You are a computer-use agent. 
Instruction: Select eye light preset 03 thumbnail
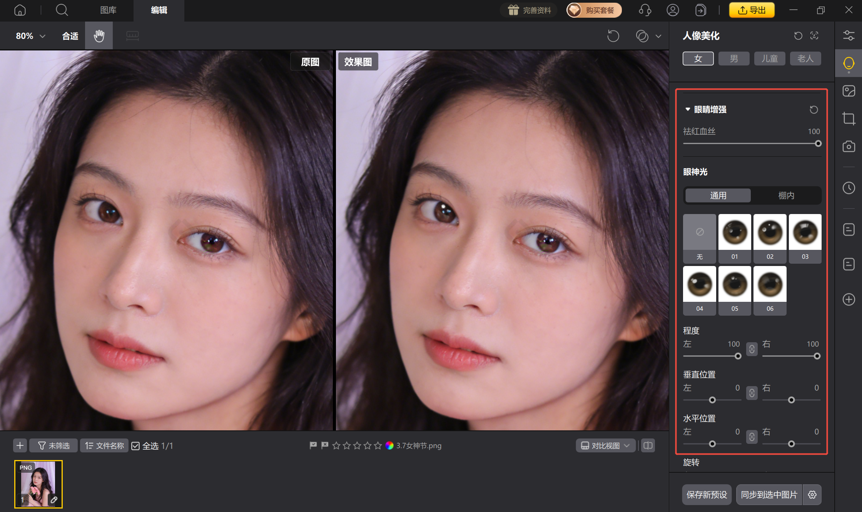pos(805,233)
